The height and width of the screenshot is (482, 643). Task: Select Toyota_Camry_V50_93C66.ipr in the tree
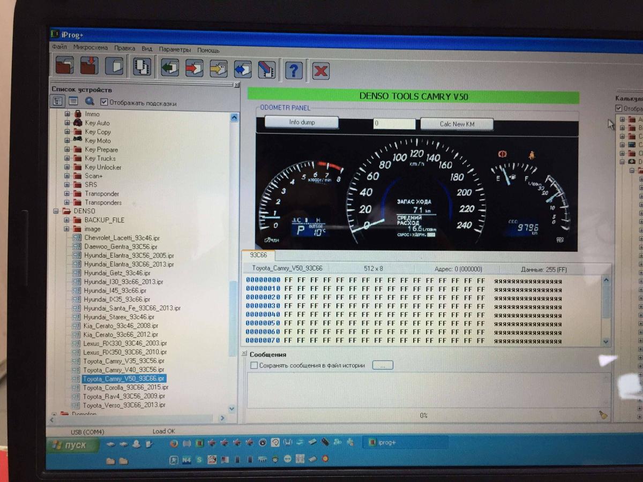tap(124, 379)
